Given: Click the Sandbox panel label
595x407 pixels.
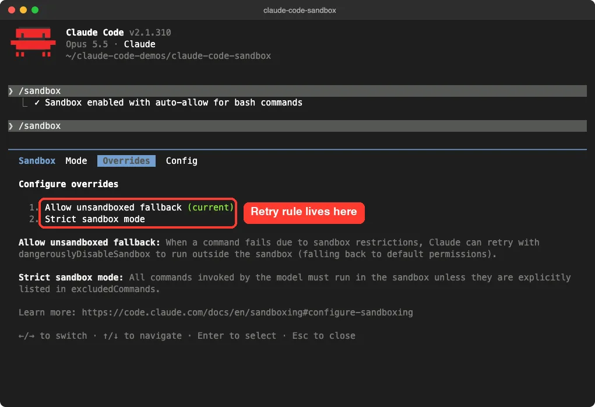Looking at the screenshot, I should click(x=37, y=161).
